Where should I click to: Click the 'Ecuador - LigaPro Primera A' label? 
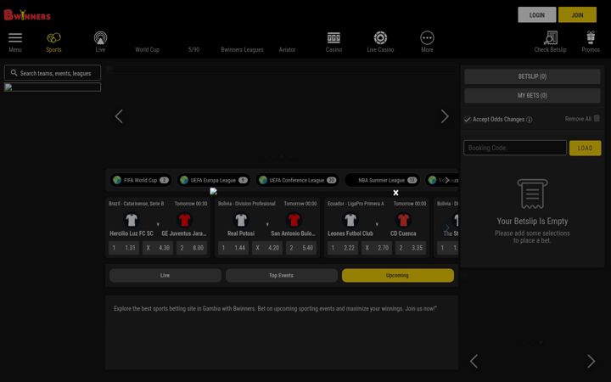coord(356,204)
